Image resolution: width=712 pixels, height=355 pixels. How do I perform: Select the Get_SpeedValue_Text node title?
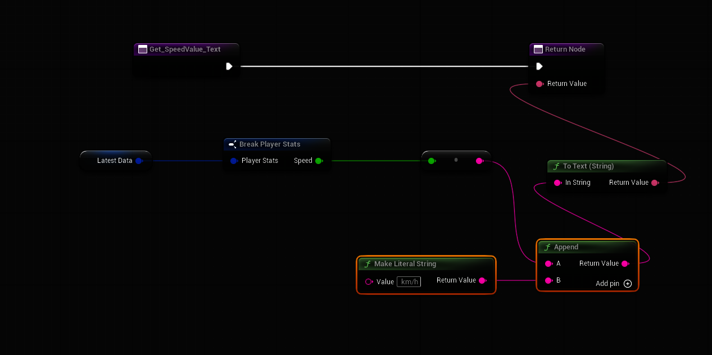pyautogui.click(x=185, y=49)
